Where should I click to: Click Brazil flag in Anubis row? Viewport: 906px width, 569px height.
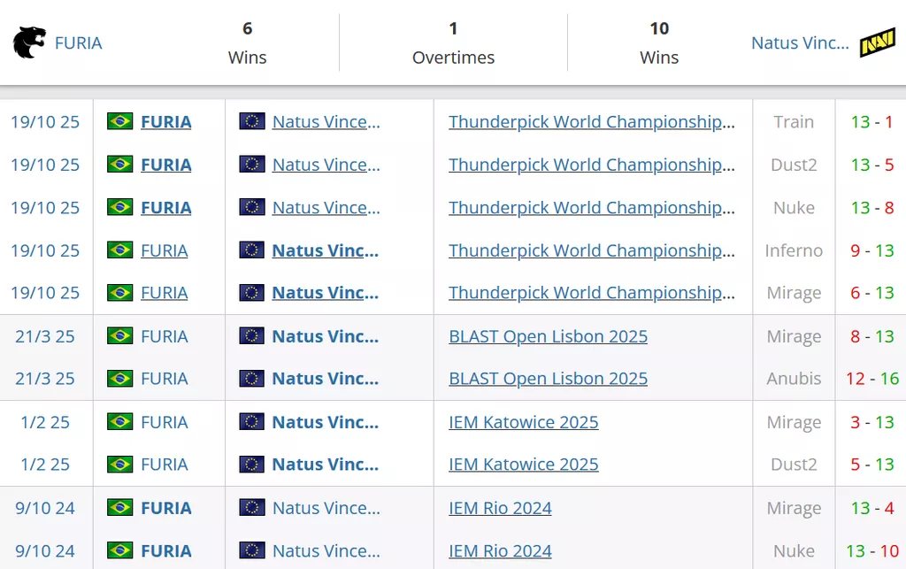[119, 379]
